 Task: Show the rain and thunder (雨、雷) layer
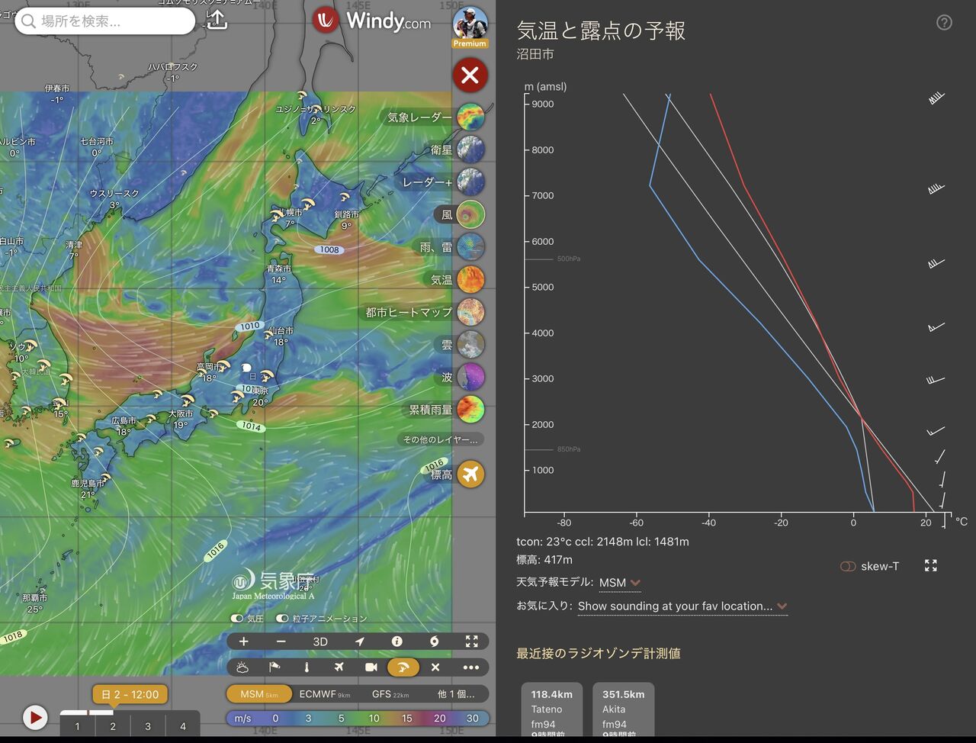tap(470, 247)
